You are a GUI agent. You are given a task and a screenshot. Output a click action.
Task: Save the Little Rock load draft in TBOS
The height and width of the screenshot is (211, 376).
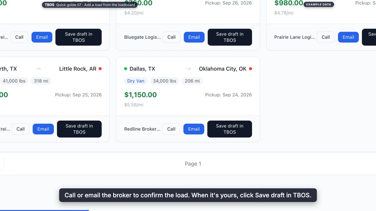pos(79,129)
